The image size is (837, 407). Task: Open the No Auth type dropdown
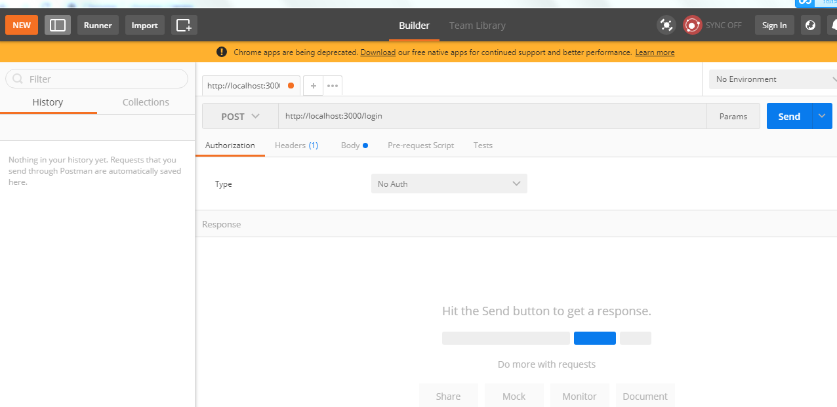point(449,184)
